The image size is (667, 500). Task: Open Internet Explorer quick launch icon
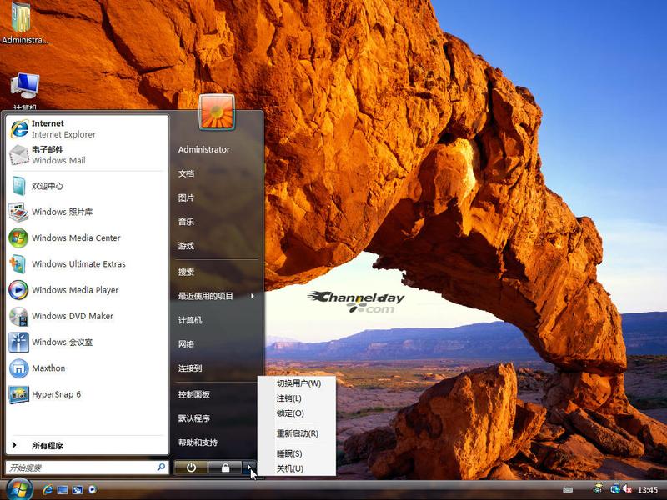tap(48, 489)
